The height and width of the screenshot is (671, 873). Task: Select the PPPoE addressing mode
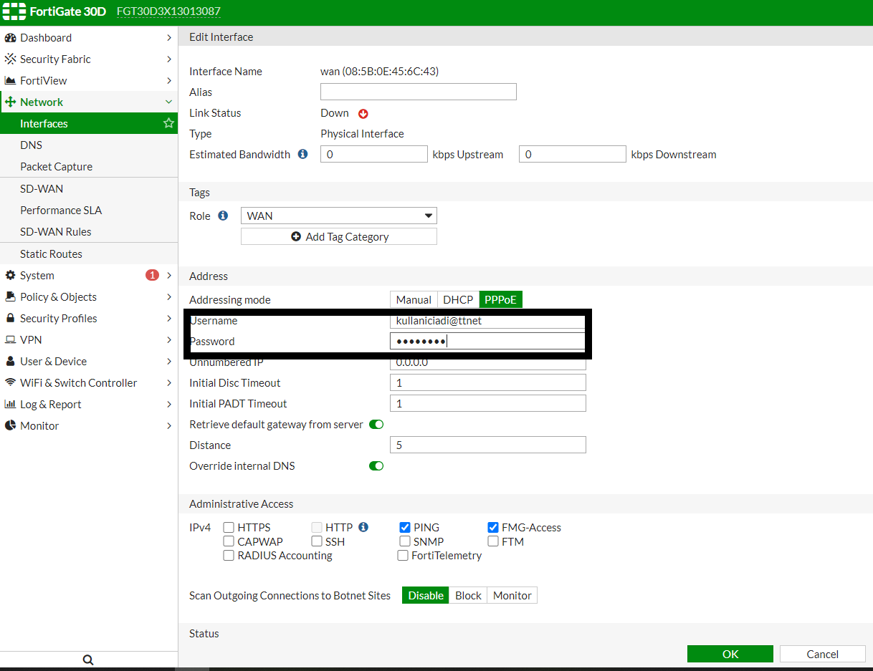[500, 299]
